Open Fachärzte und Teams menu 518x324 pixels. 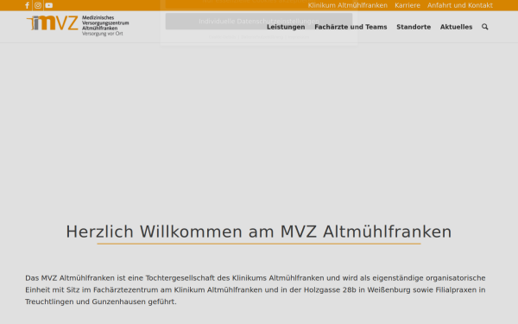pos(351,27)
